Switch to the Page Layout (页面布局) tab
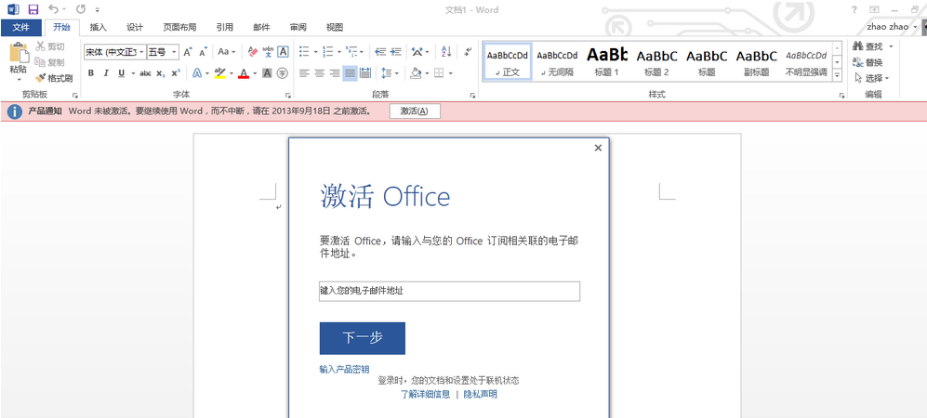Screen dimensions: 927x418 [179, 27]
